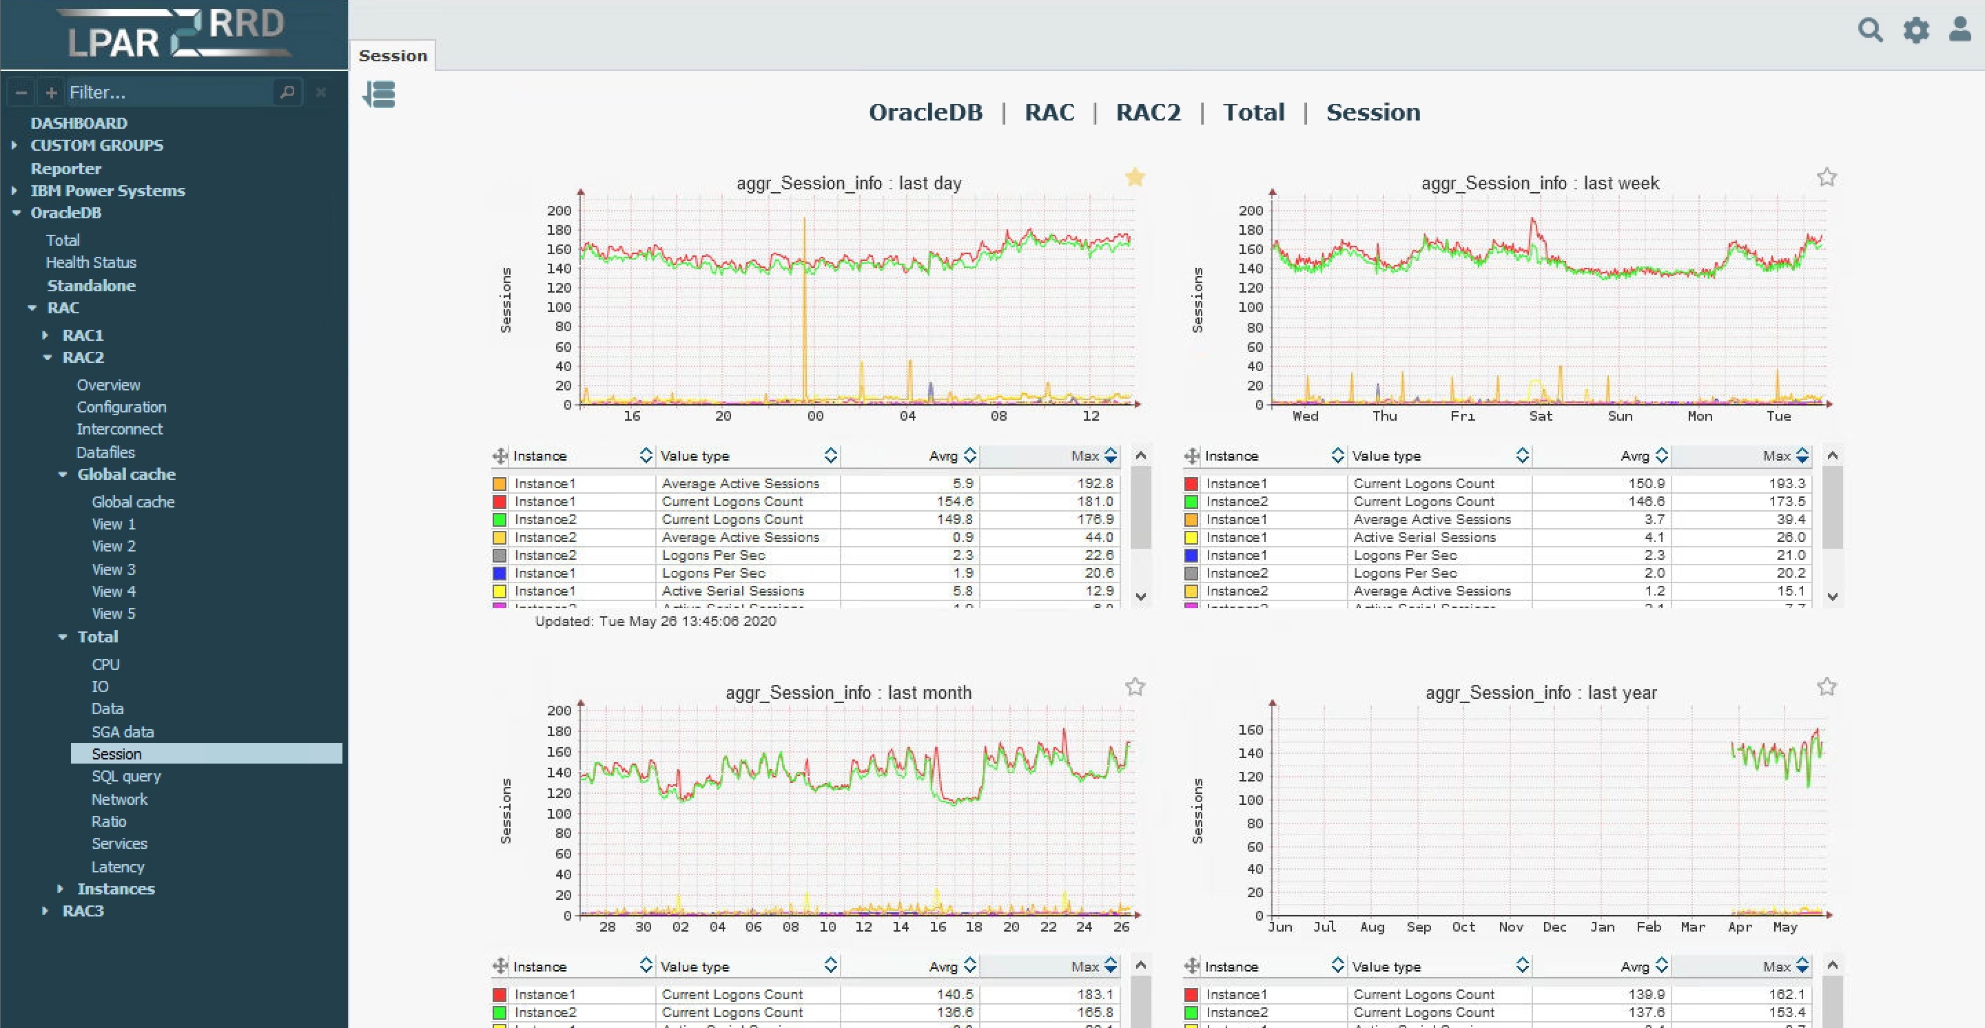Expand the Instances tree node

(x=61, y=889)
